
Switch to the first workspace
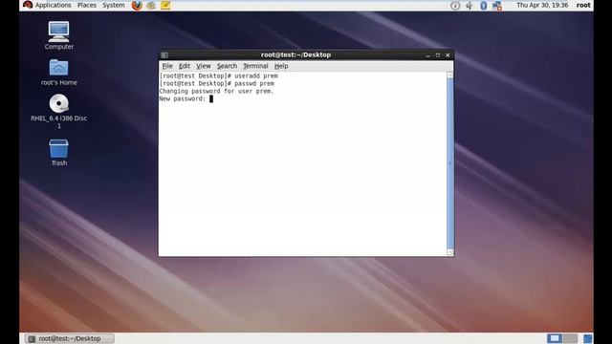coord(555,338)
